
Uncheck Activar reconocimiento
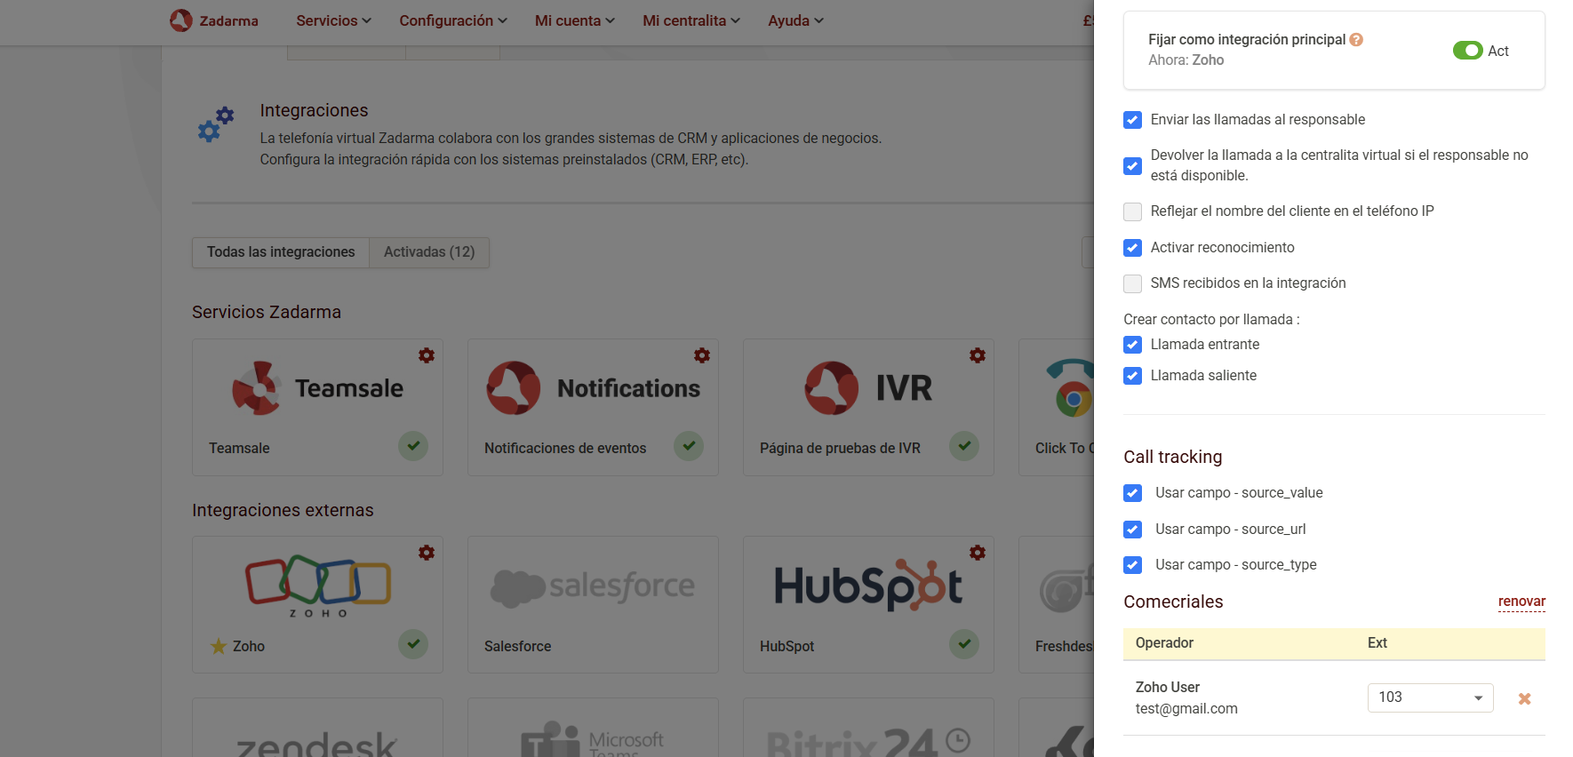[1132, 248]
